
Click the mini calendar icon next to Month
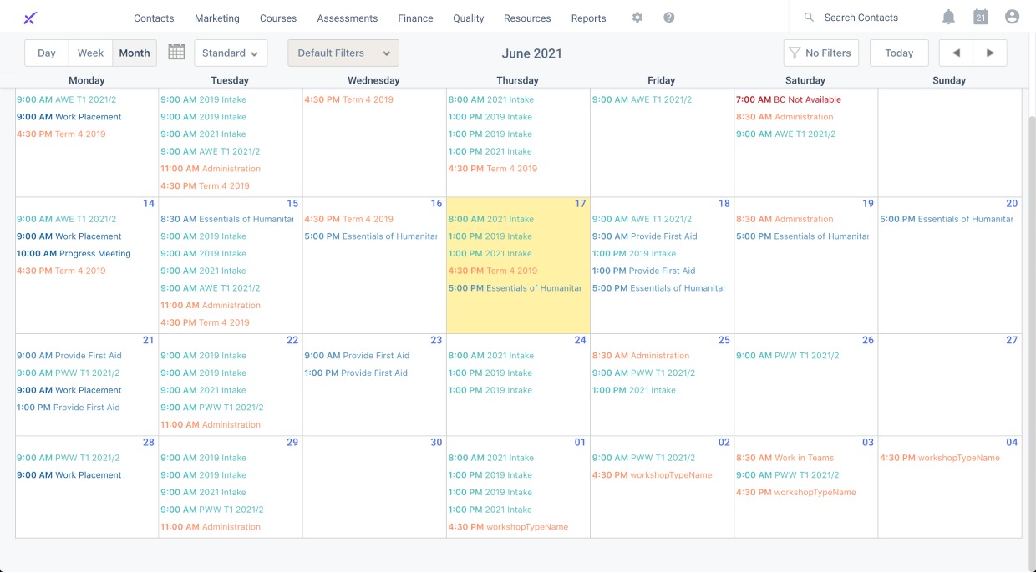[x=176, y=52]
